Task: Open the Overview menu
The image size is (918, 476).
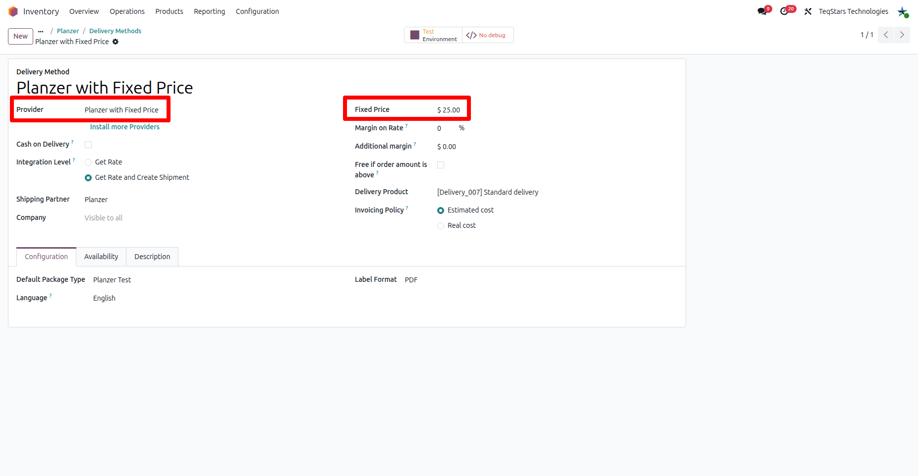Action: (x=84, y=11)
